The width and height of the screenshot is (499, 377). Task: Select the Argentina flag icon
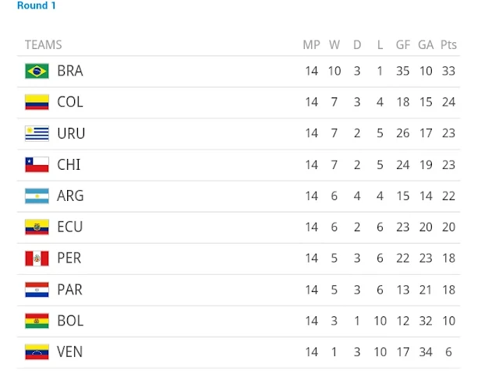(x=37, y=196)
